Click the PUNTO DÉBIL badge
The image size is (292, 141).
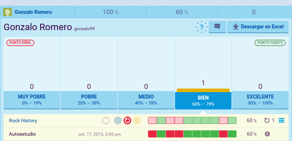(21, 43)
